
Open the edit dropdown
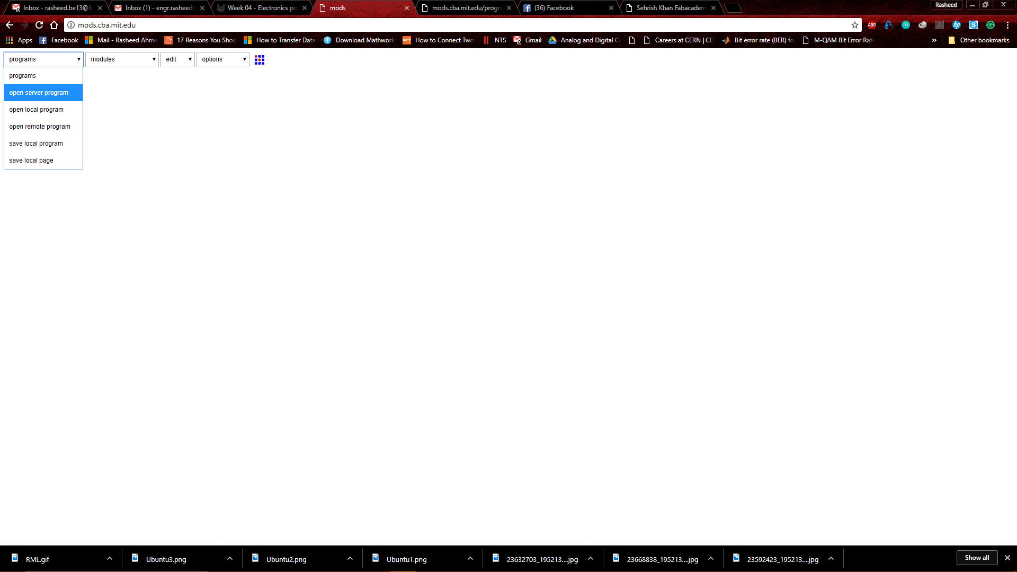(x=177, y=59)
